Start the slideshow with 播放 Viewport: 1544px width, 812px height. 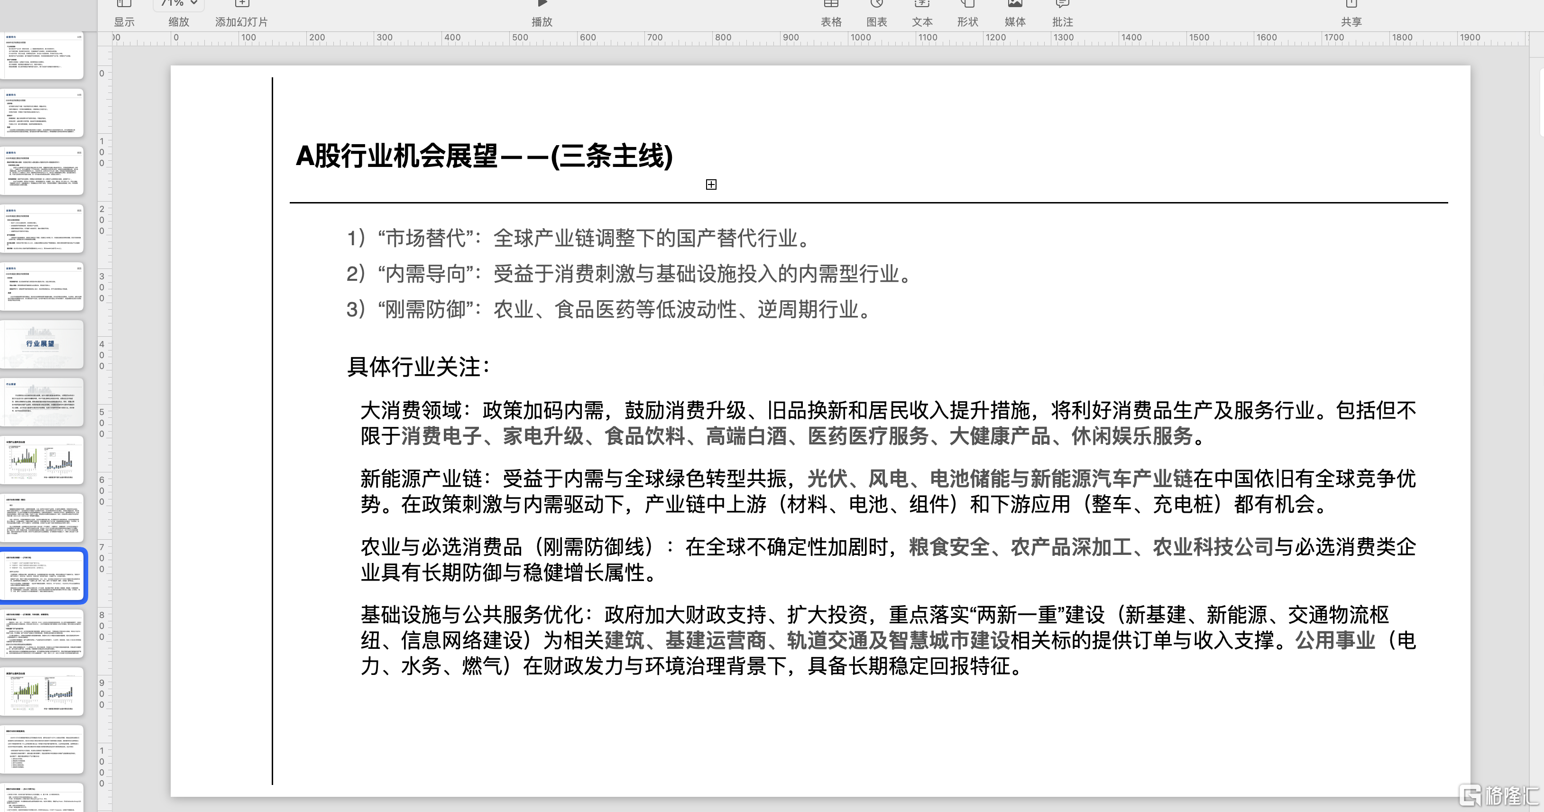[x=542, y=14]
